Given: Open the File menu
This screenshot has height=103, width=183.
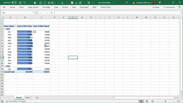Looking at the screenshot, I should (x=4, y=7).
